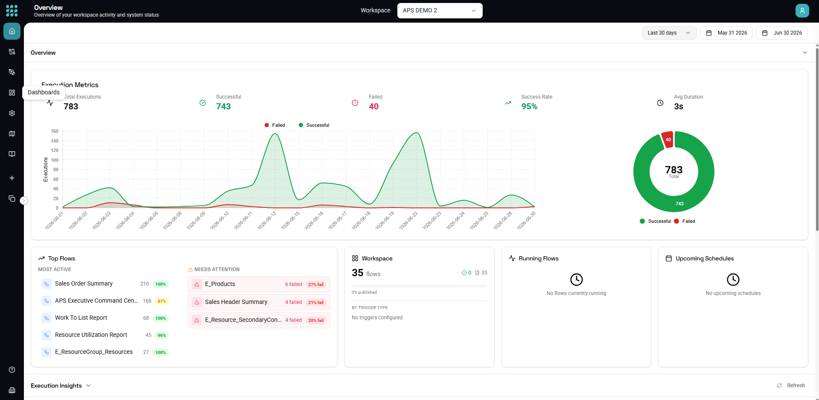The width and height of the screenshot is (819, 400).
Task: Click the plus icon in sidebar
Action: coord(12,178)
